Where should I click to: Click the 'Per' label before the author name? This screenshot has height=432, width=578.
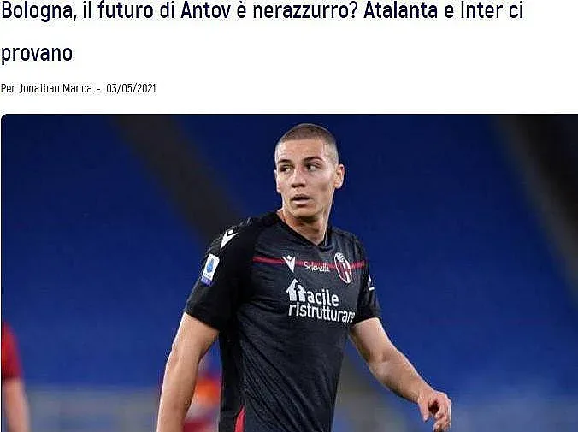(x=8, y=89)
